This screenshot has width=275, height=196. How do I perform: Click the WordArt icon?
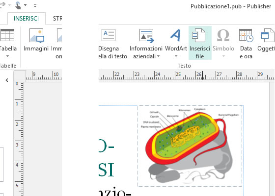pos(176,35)
